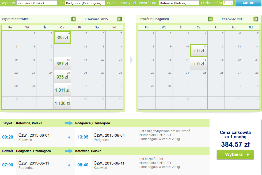Viewport: 262px width, 175px height.
Task: Click return arrival time 08:40
Action: 83,165
